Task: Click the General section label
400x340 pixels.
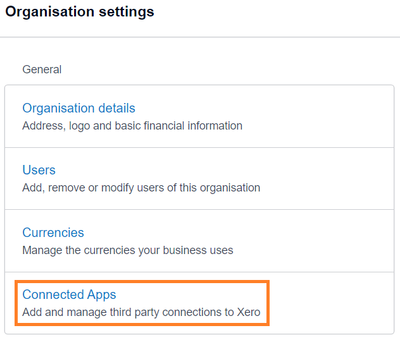Action: [42, 70]
